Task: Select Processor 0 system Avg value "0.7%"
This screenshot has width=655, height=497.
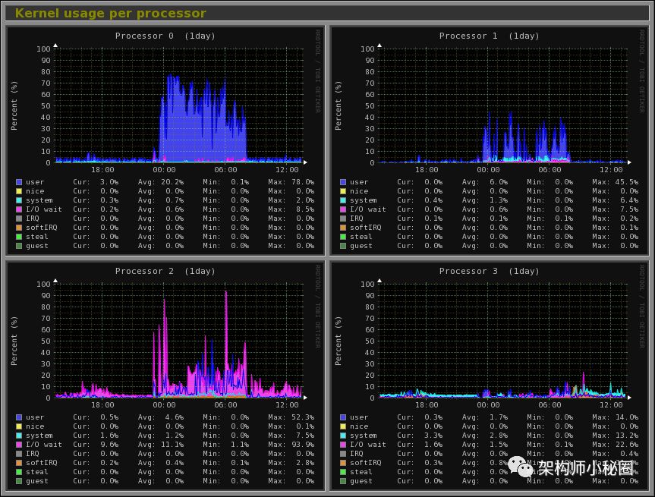Action: 175,200
